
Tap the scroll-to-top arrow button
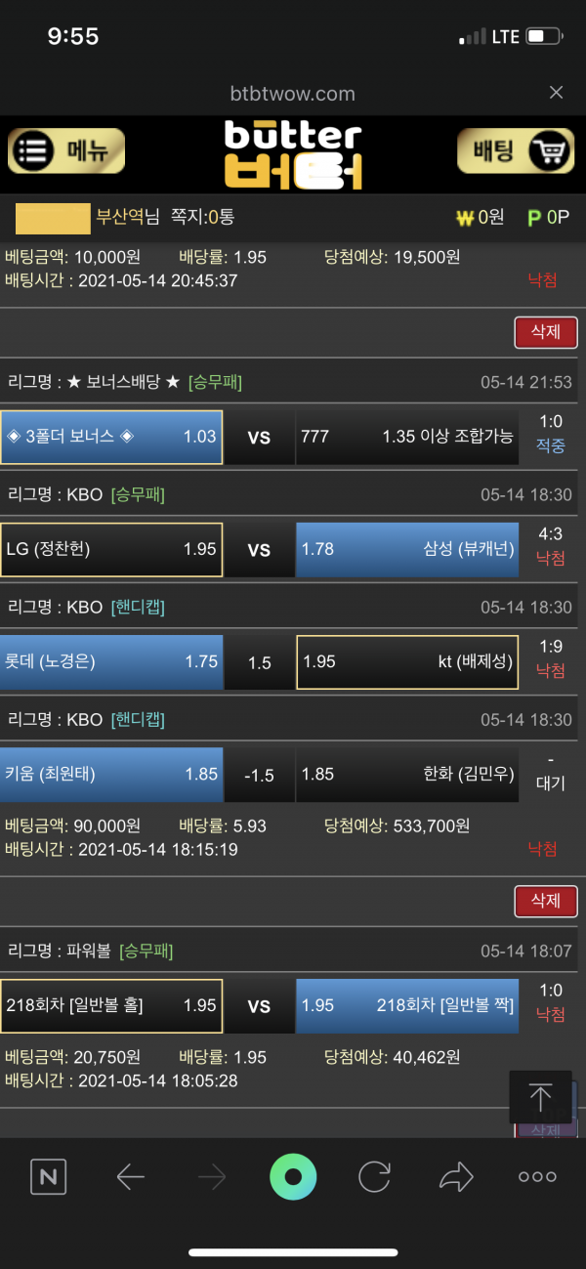[x=540, y=1096]
